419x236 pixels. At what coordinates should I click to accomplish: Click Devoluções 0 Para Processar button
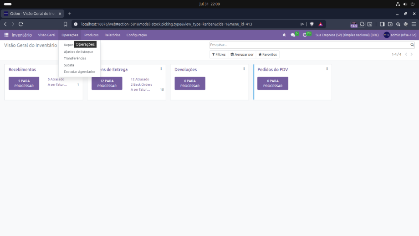click(x=190, y=84)
